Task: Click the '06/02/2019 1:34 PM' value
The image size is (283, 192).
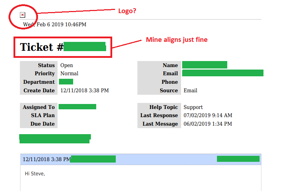Action: pyautogui.click(x=208, y=124)
